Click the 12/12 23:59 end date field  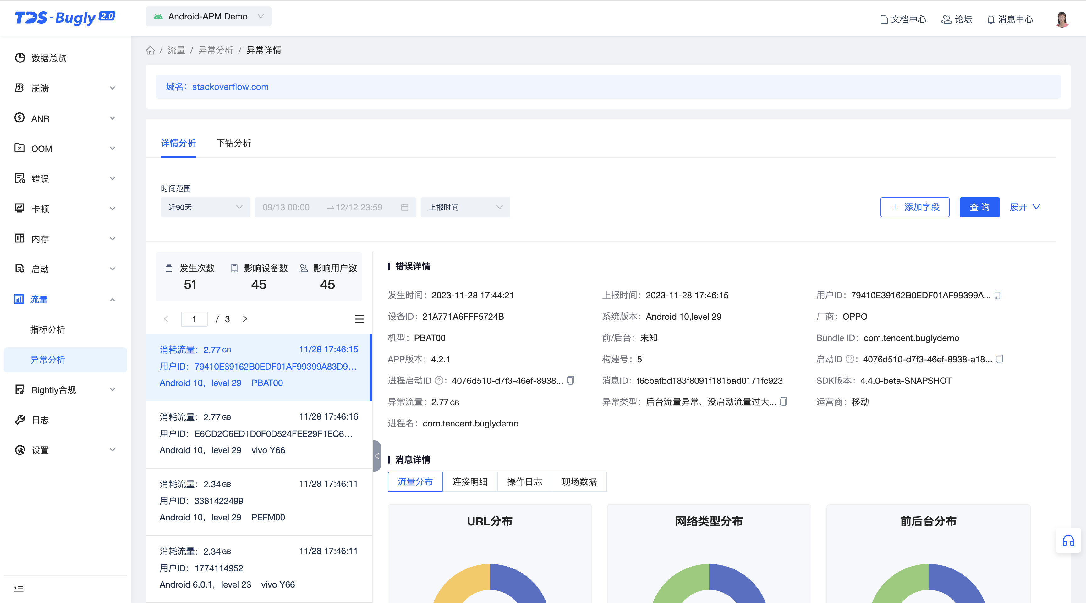359,207
